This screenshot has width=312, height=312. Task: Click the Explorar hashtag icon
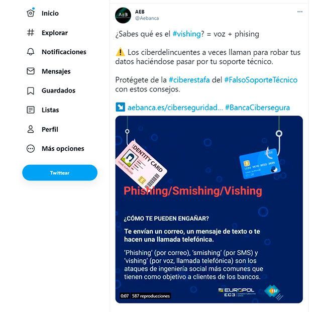(31, 33)
